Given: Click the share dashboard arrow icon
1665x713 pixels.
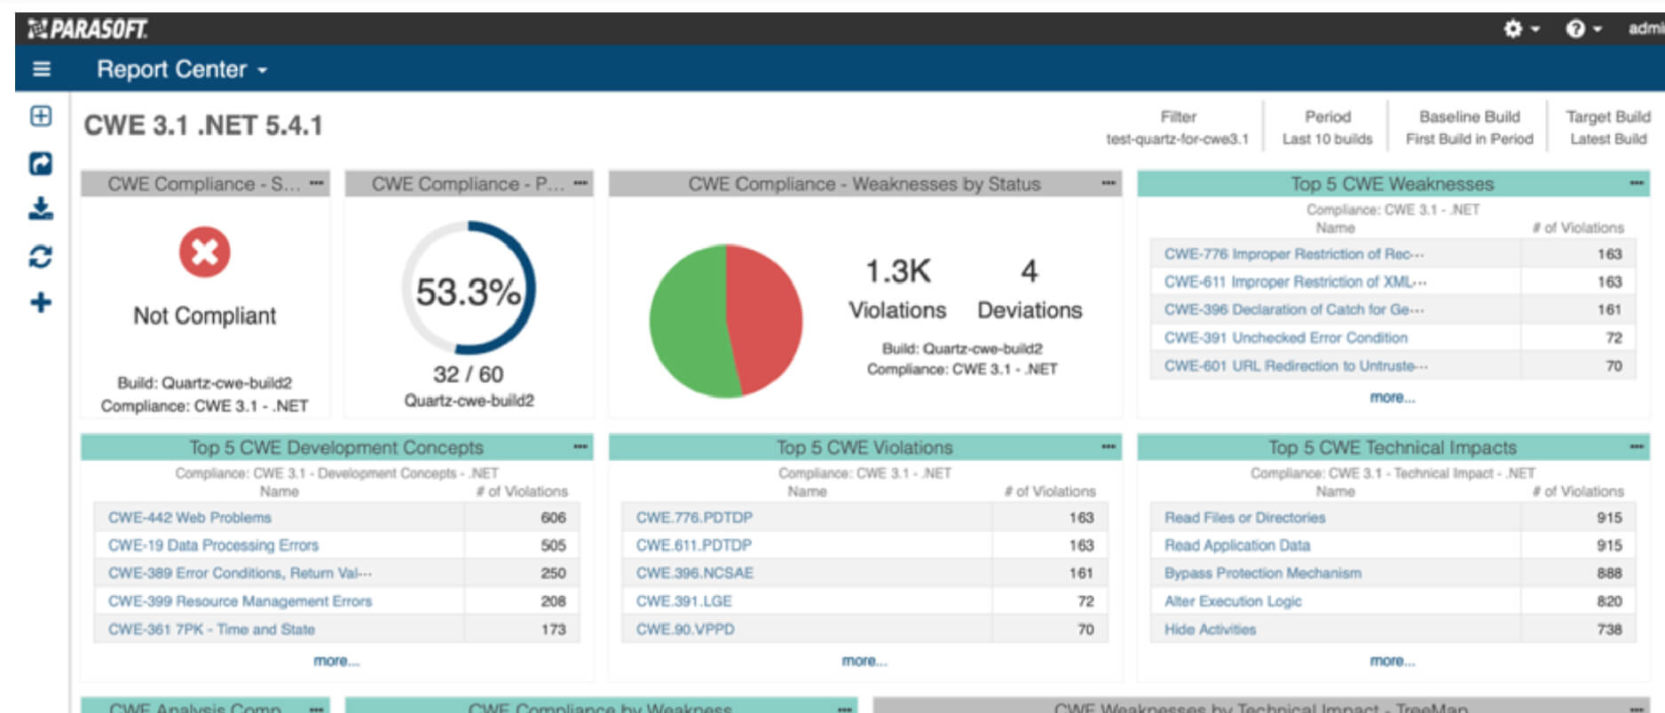Looking at the screenshot, I should (x=41, y=163).
